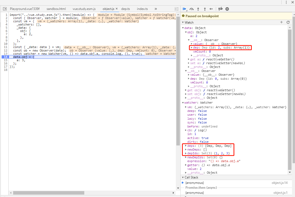Step over next function call
The width and height of the screenshot is (295, 197).
(192, 9)
